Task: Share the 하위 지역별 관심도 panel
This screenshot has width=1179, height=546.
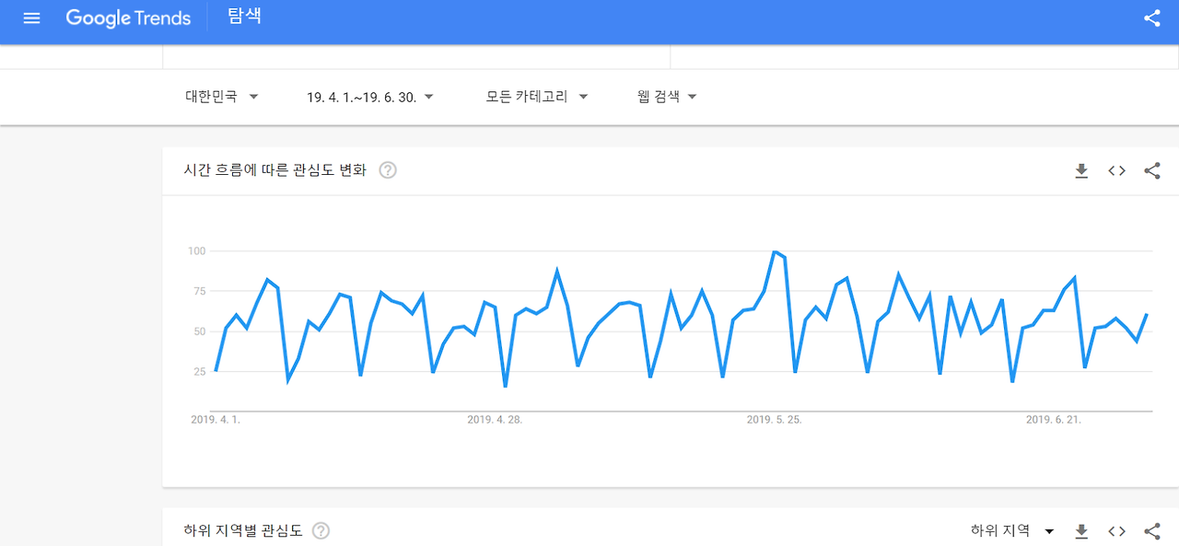Action: click(x=1150, y=530)
